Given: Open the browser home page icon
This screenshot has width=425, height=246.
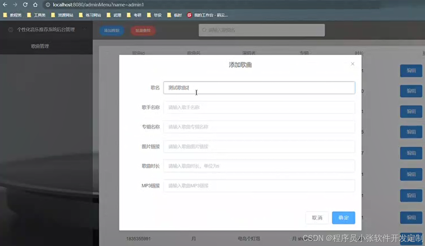Looking at the screenshot, I should (35, 5).
